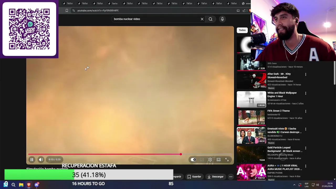Click the 0:15 / 0:20 time display
Screen dimensions: 336x189
54,159
